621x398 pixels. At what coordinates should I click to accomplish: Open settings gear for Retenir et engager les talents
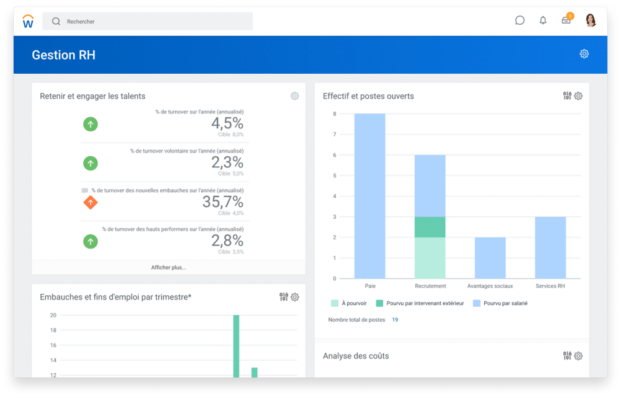295,96
